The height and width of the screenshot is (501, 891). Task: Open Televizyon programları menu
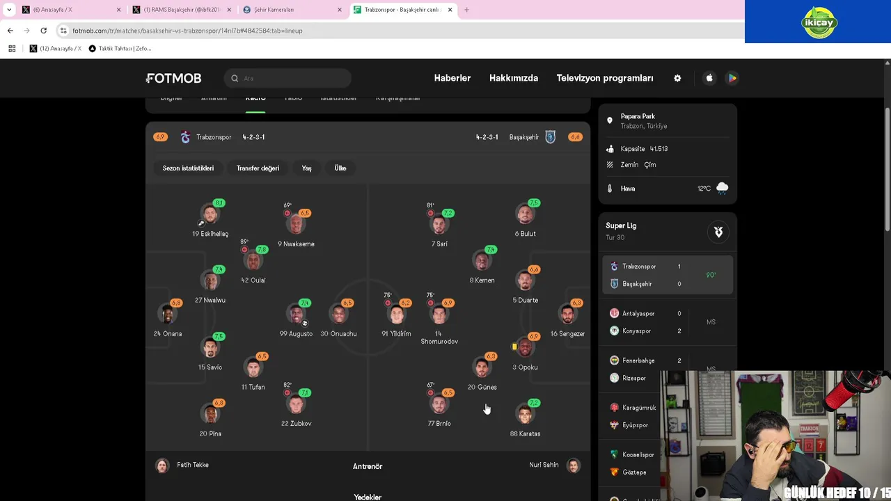point(605,78)
